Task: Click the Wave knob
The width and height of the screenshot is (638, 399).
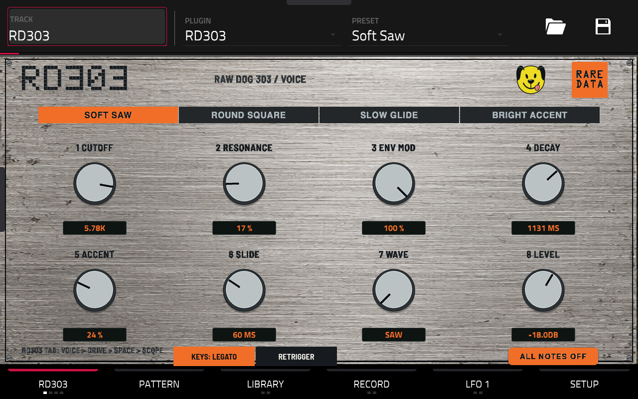Action: [x=394, y=290]
